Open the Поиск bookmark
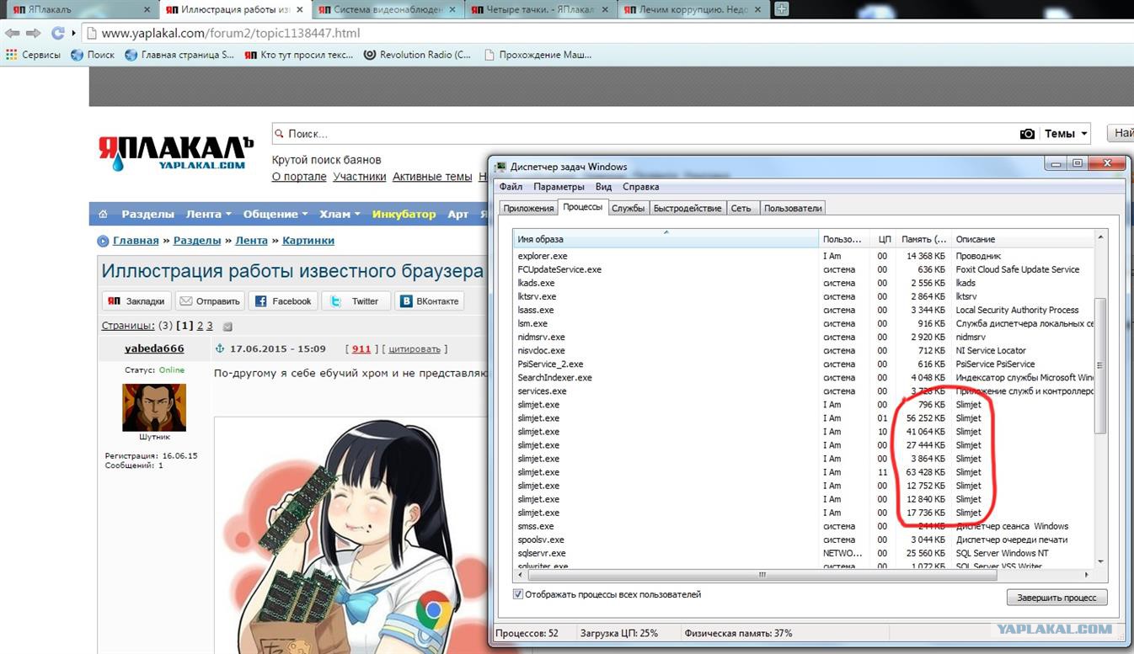The height and width of the screenshot is (654, 1134). coord(93,55)
